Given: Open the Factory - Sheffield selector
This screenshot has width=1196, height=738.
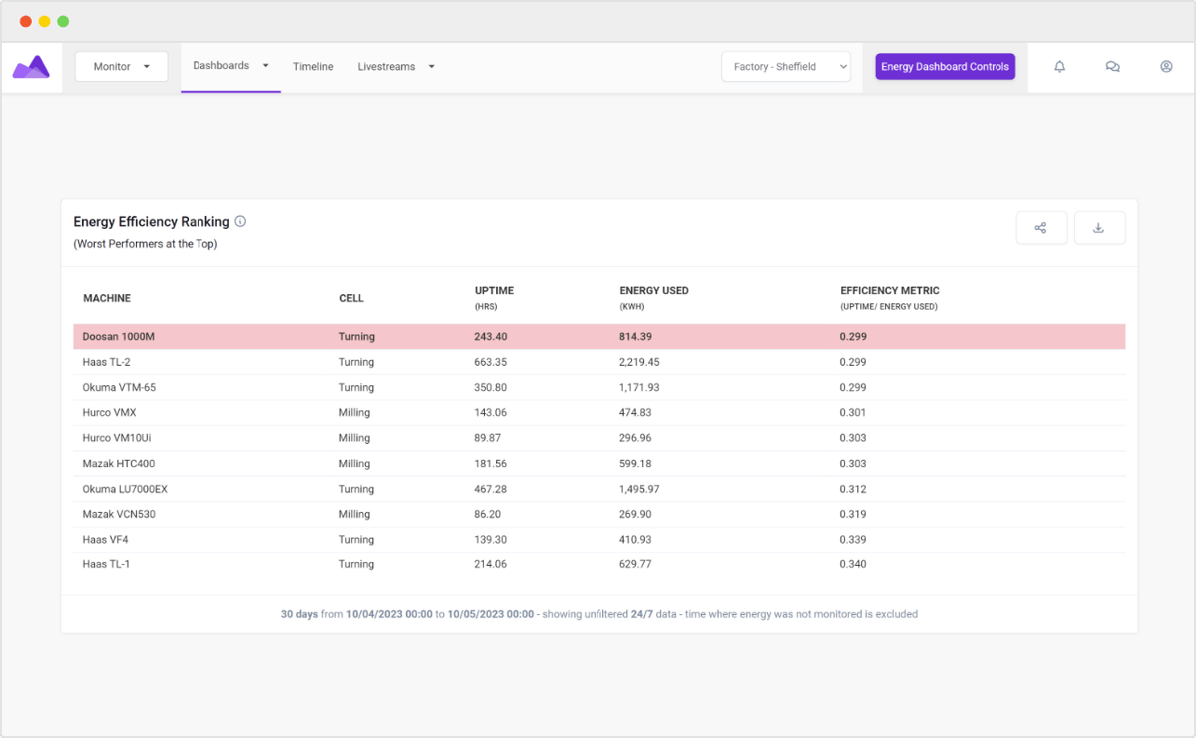Looking at the screenshot, I should click(785, 66).
